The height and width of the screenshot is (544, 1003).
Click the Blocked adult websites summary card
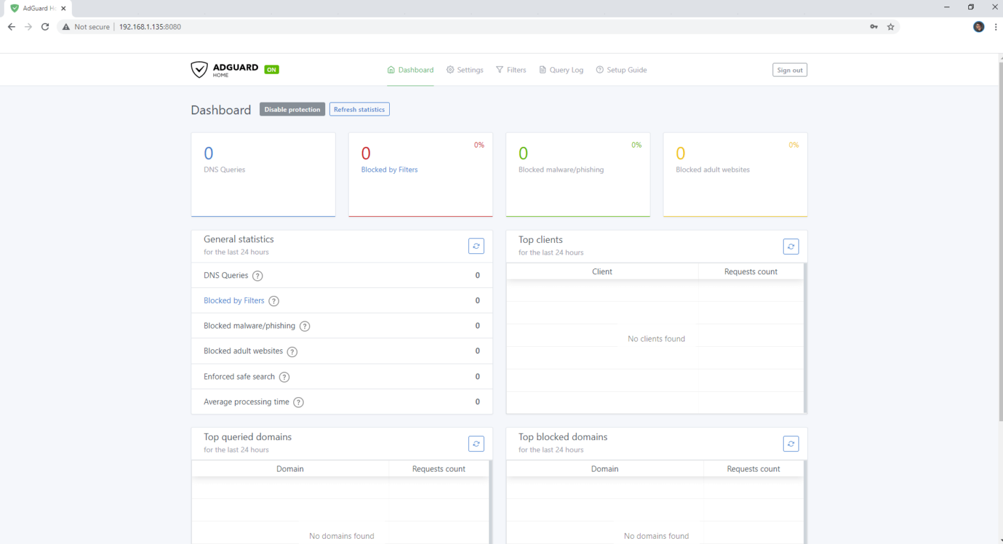[735, 174]
